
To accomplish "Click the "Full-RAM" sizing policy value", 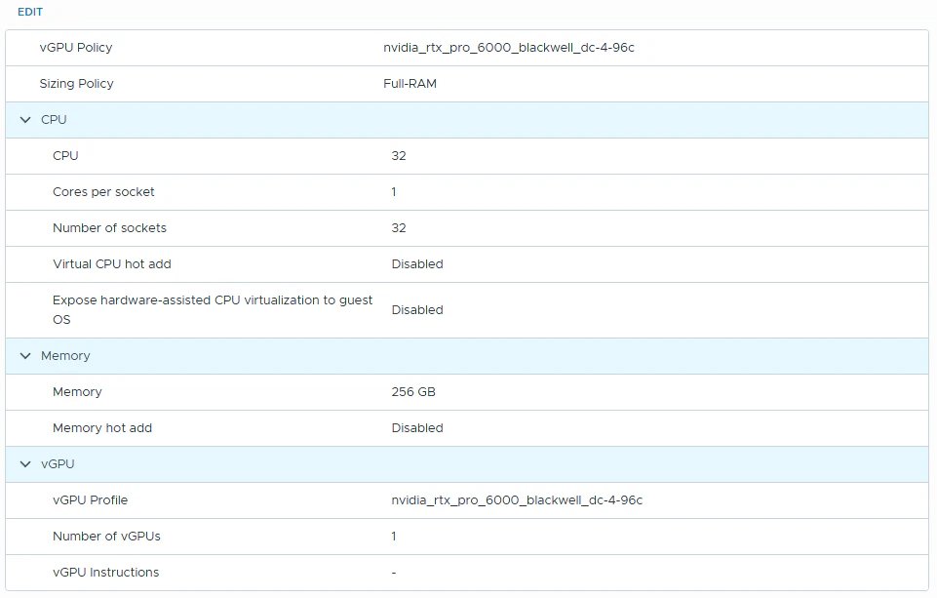I will [410, 84].
